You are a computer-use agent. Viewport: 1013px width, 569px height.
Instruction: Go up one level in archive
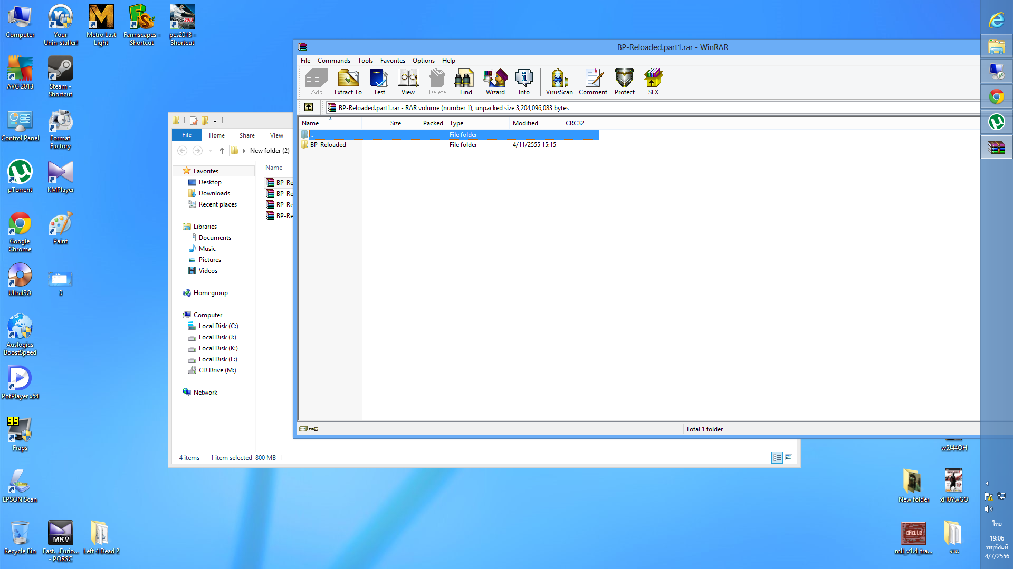coord(309,107)
